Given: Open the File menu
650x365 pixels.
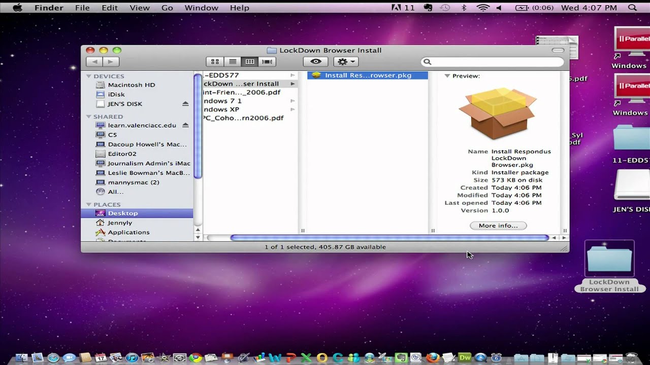Looking at the screenshot, I should [82, 8].
